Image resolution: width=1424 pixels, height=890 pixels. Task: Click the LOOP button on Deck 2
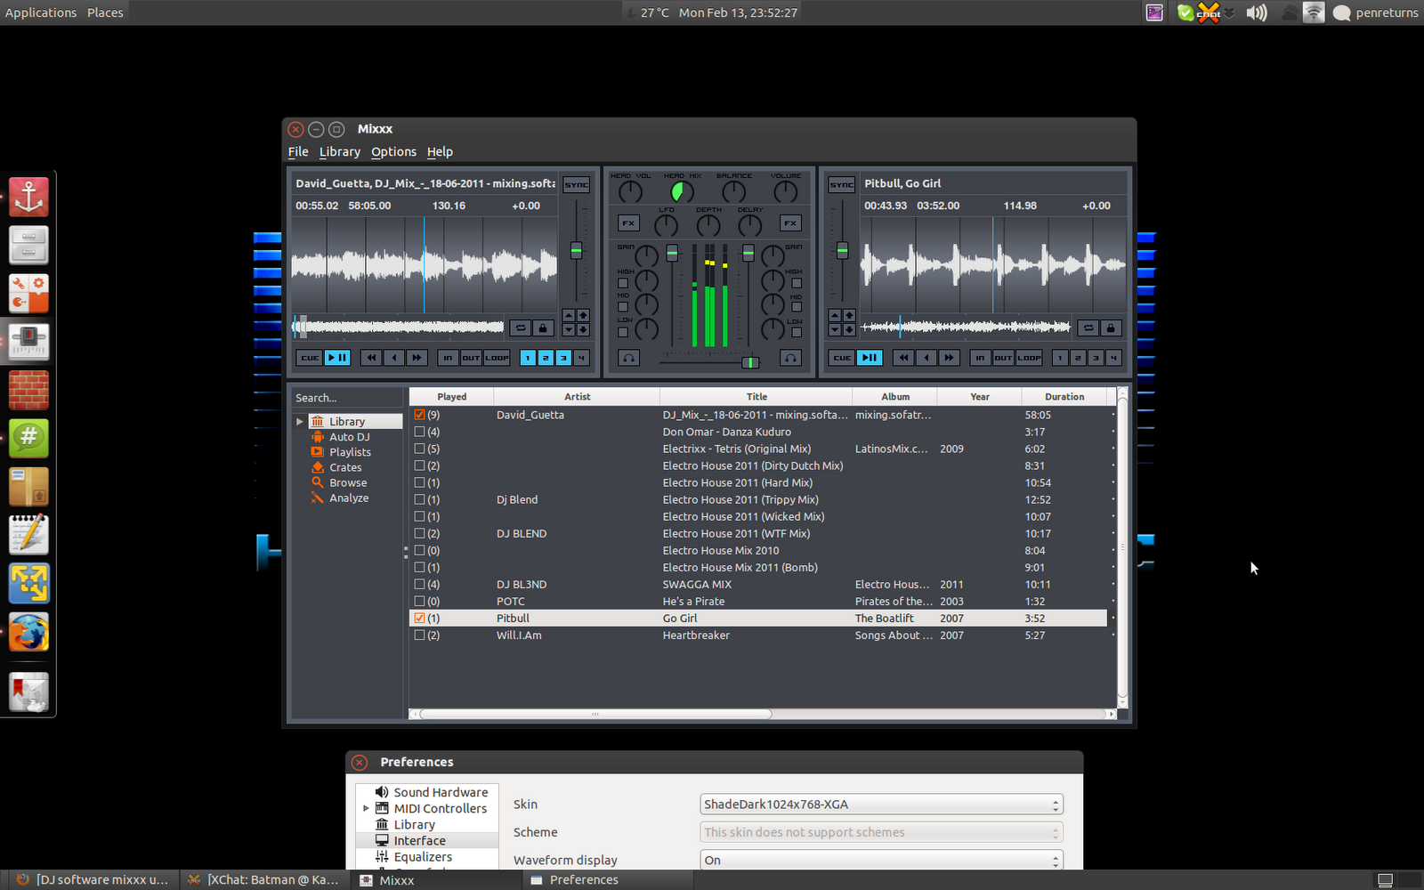pos(1029,358)
